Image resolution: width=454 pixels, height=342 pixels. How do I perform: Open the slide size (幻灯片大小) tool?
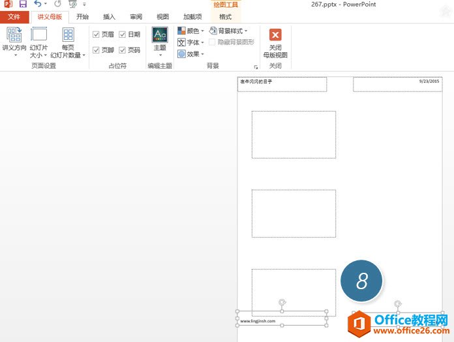[x=39, y=42]
